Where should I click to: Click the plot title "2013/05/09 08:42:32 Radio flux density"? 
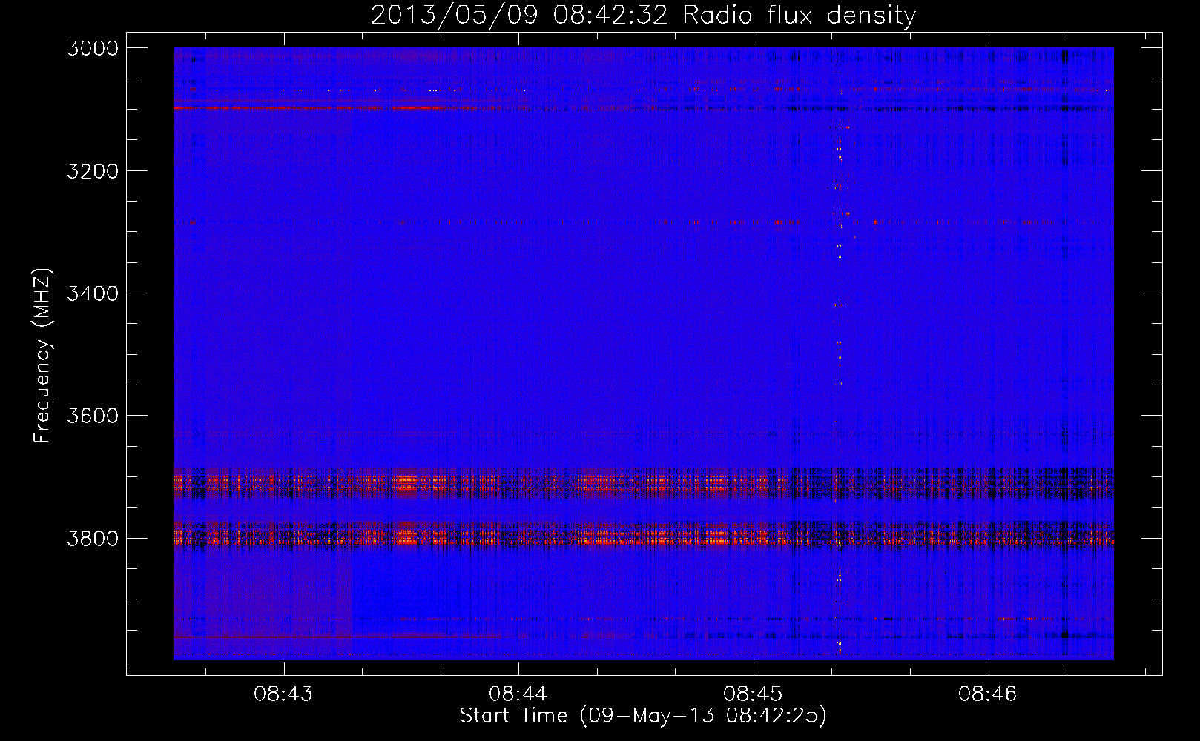[643, 16]
